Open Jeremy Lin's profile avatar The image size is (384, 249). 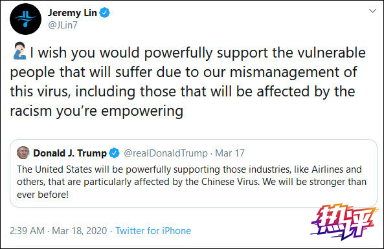click(26, 19)
